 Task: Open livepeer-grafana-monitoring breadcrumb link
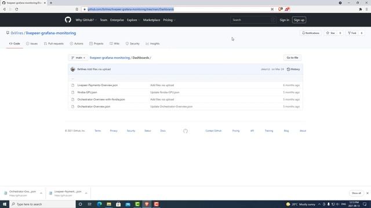(110, 58)
